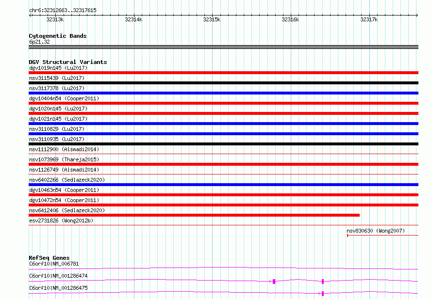Click nsv6412406 (Sedlazeck2020) red bar
The height and width of the screenshot is (299, 432).
point(194,215)
